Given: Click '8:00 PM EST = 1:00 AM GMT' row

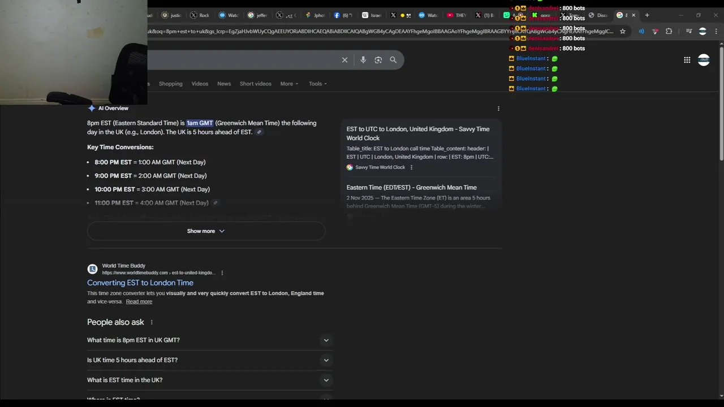Looking at the screenshot, I should tap(150, 162).
